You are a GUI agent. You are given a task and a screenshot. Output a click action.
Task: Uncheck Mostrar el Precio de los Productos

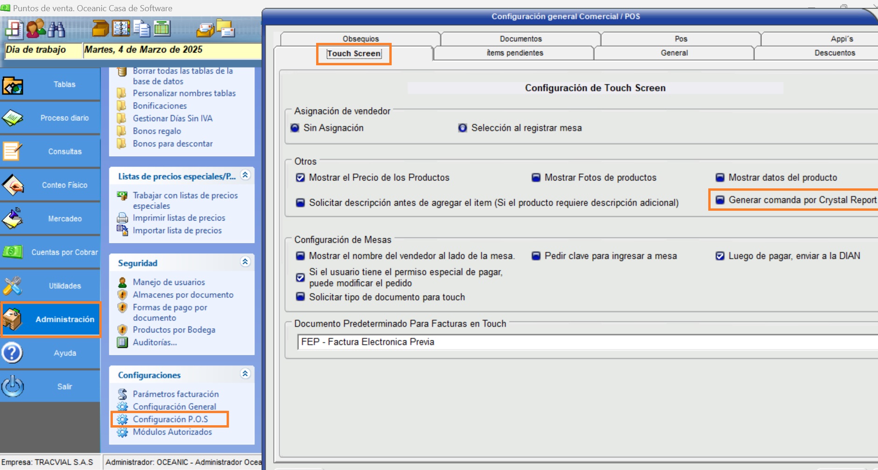pyautogui.click(x=301, y=178)
